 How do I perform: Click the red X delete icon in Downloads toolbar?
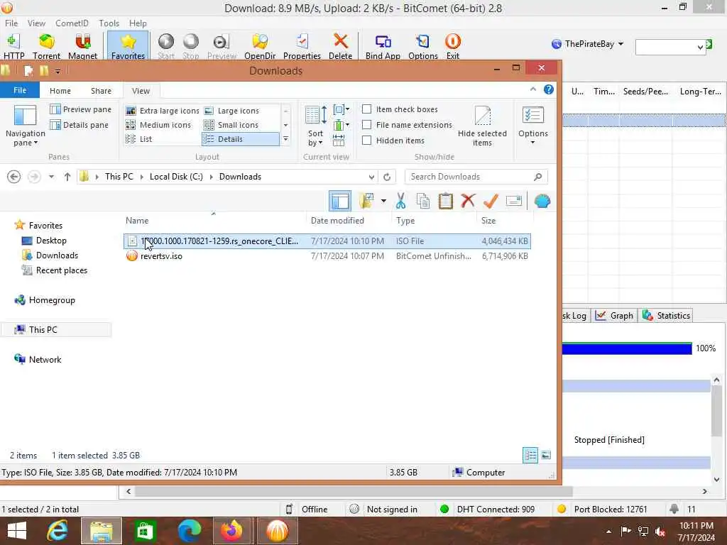tap(468, 201)
